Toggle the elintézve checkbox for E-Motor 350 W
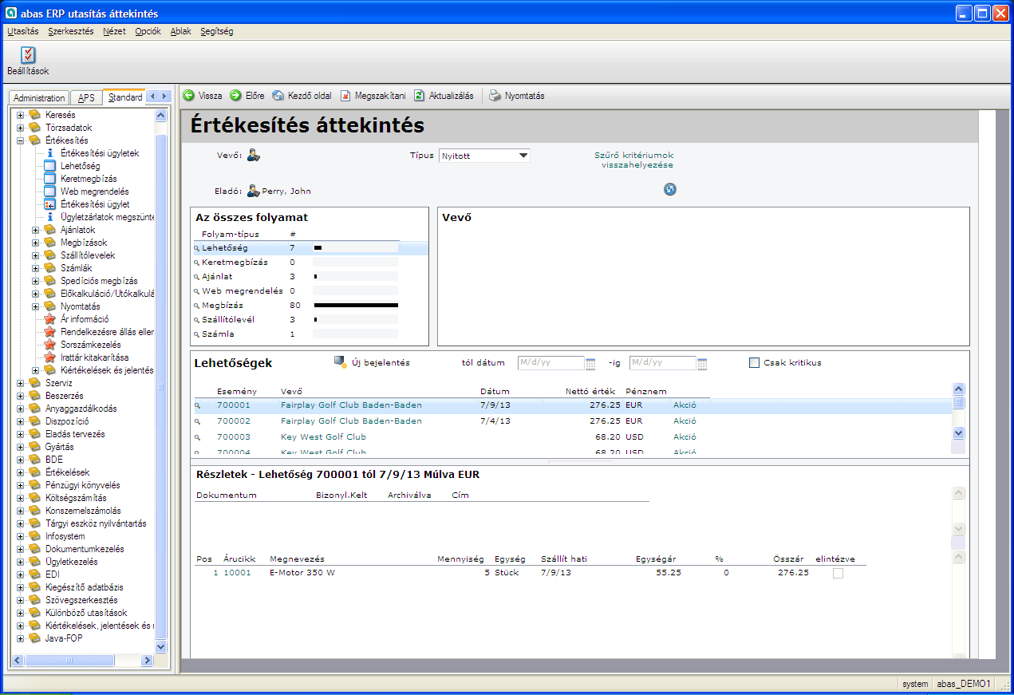Image resolution: width=1014 pixels, height=695 pixels. click(x=838, y=573)
